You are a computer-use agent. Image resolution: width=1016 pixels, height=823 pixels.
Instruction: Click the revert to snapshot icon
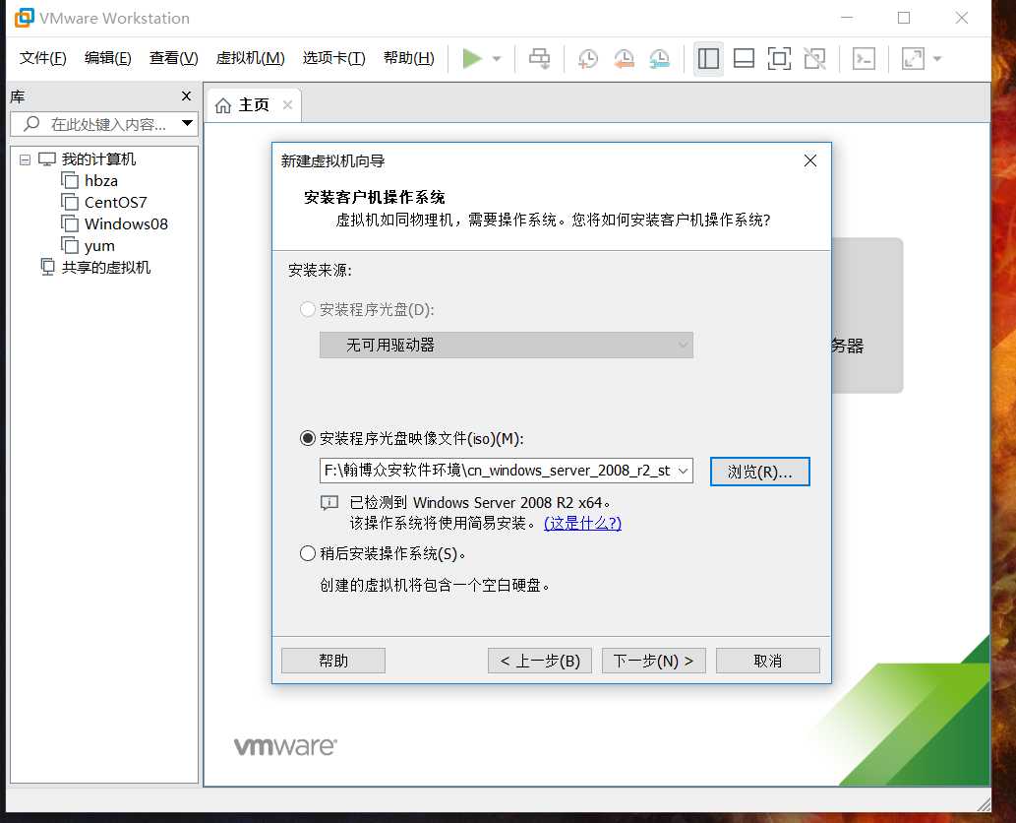[624, 58]
